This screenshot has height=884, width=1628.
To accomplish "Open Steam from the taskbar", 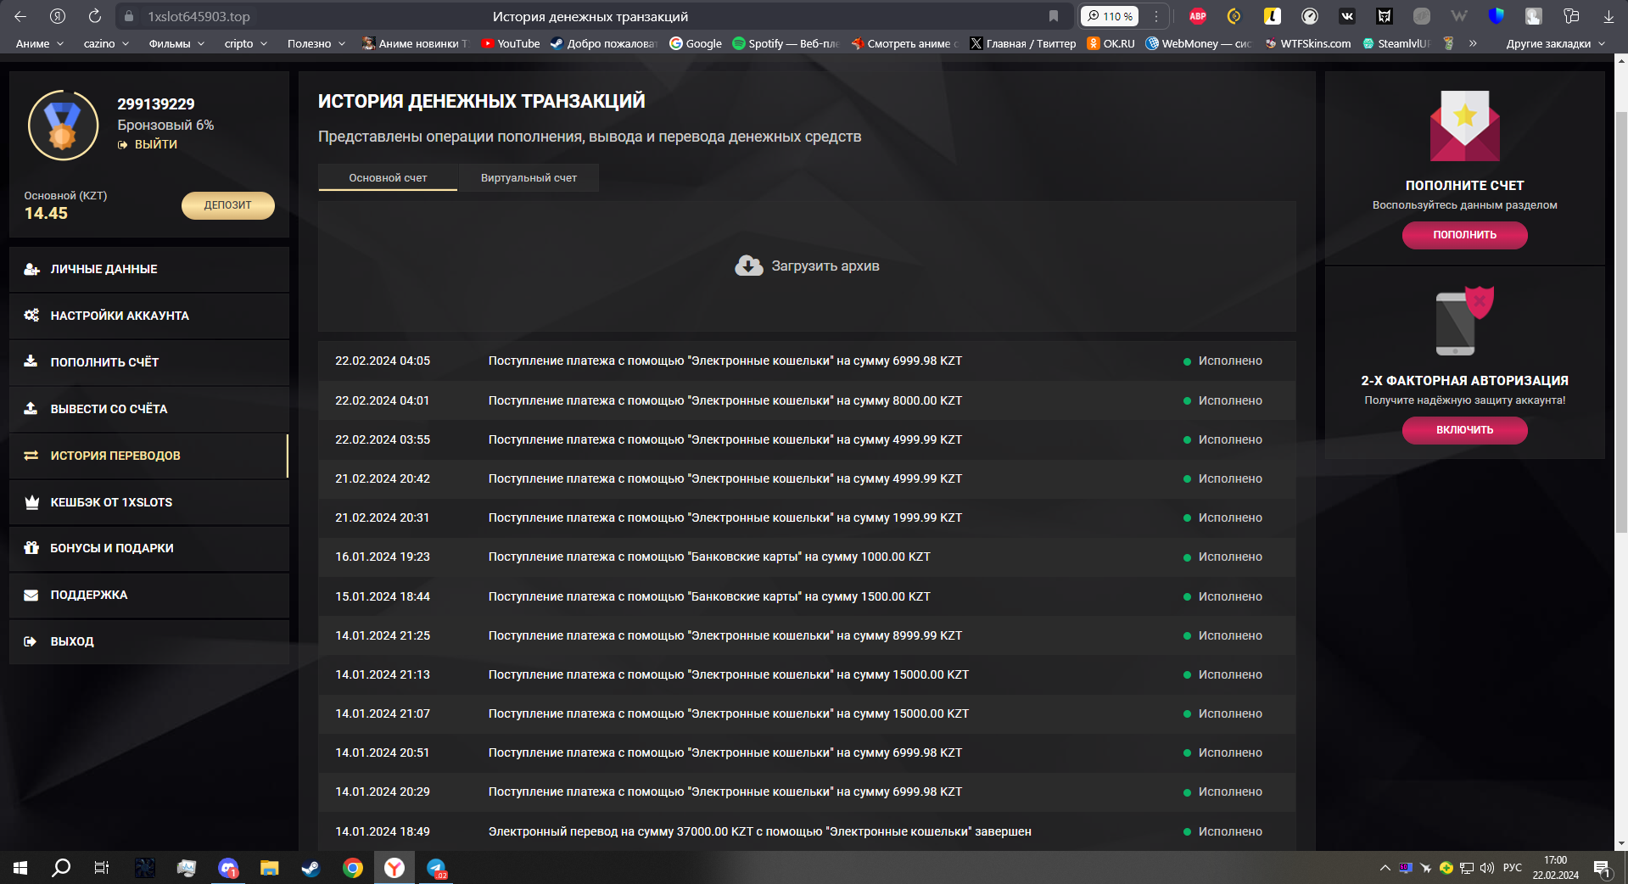I will (x=311, y=868).
